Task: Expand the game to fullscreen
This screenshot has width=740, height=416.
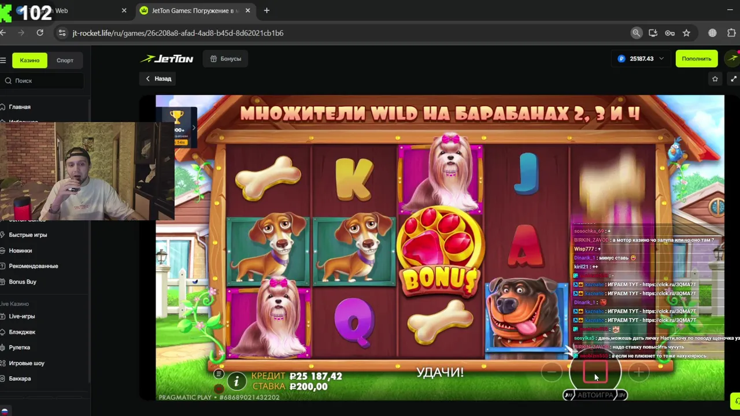Action: pos(734,79)
